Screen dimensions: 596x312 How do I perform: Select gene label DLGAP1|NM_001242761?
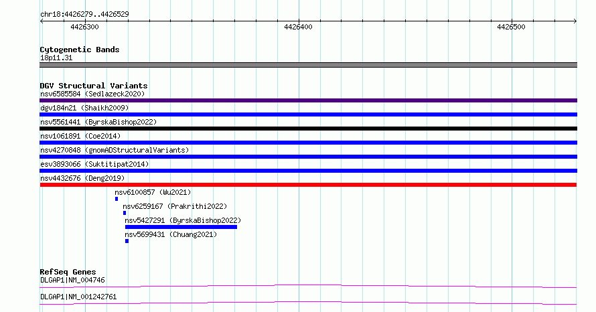pyautogui.click(x=78, y=297)
